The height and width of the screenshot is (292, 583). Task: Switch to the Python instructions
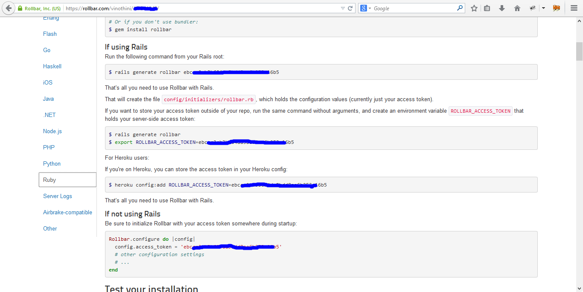click(x=52, y=164)
